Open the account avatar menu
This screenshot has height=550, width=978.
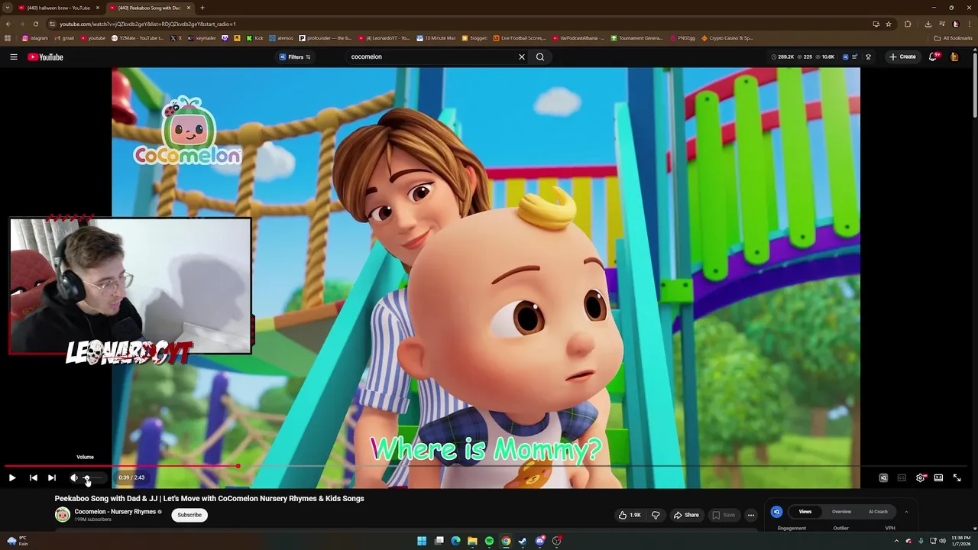tap(954, 57)
